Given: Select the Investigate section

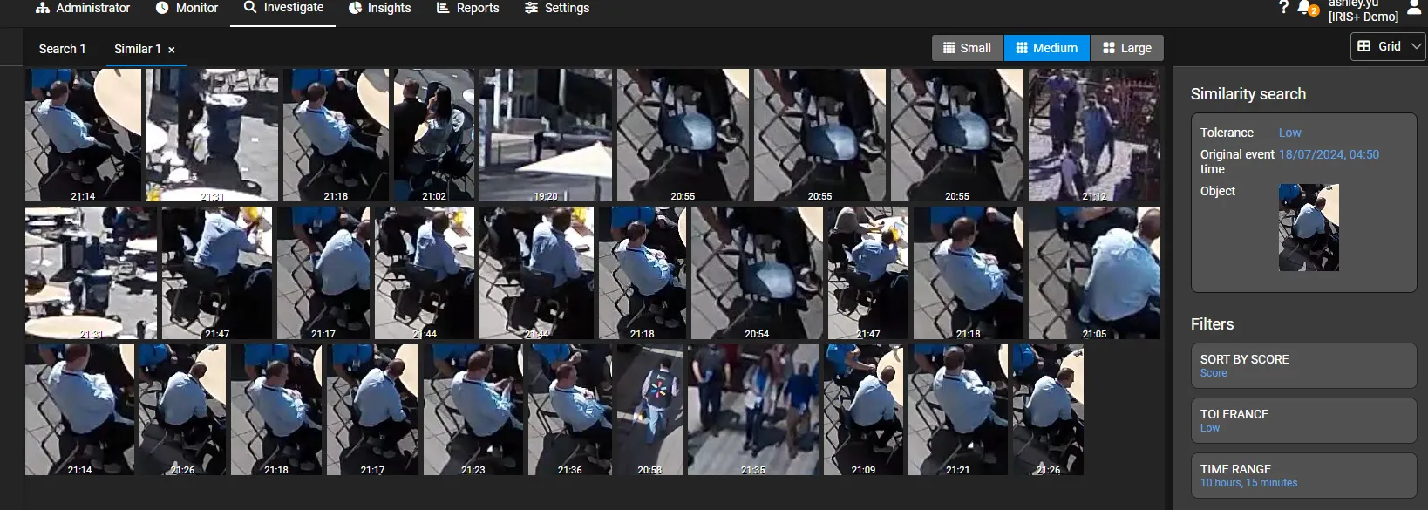Looking at the screenshot, I should [283, 8].
